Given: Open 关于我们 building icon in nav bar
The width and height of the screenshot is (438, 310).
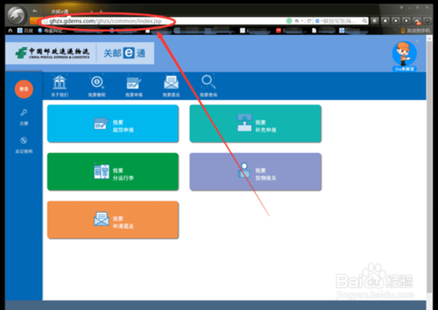Looking at the screenshot, I should click(x=60, y=86).
